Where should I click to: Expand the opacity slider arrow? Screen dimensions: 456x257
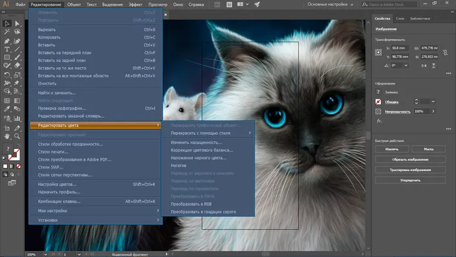[433, 111]
